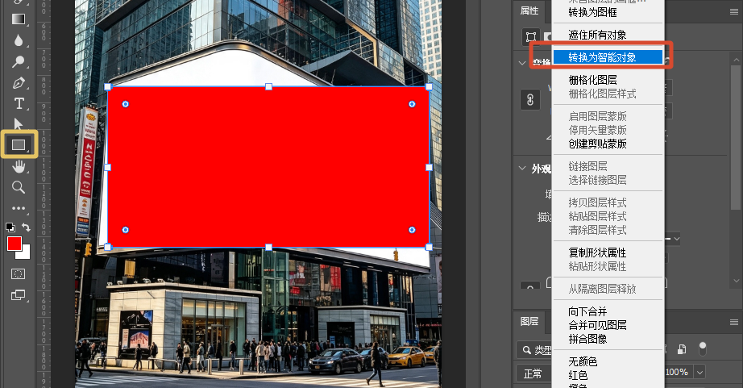The image size is (743, 388).
Task: Choose 创建剪贴蒙版 menu entry
Action: coord(608,144)
